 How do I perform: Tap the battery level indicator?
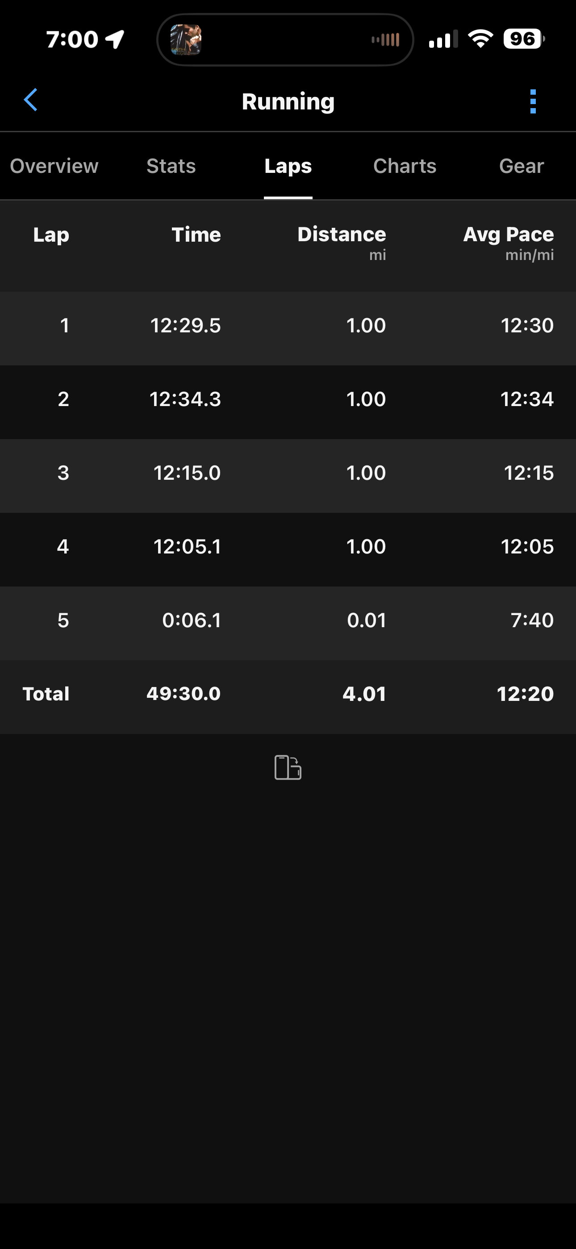[524, 39]
